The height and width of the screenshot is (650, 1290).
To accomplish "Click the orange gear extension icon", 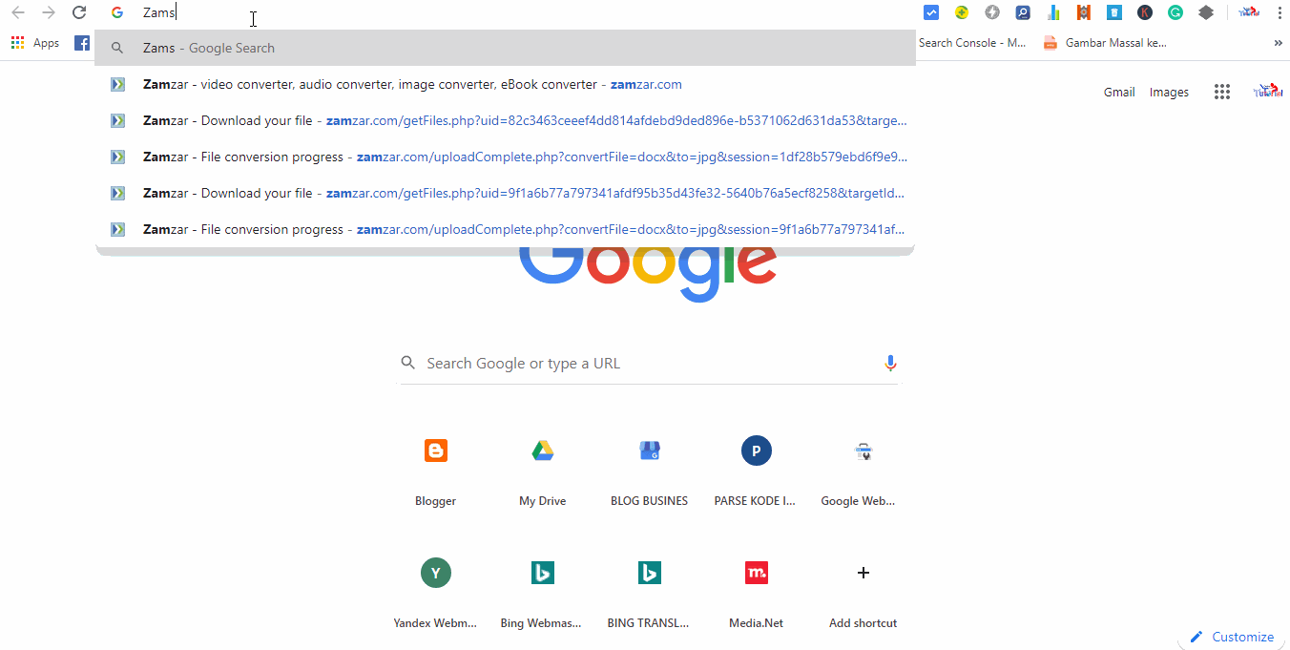I will click(x=1084, y=12).
